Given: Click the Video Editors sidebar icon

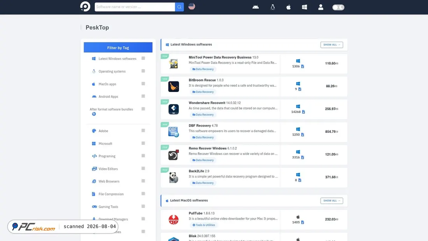Looking at the screenshot, I should [x=94, y=169].
